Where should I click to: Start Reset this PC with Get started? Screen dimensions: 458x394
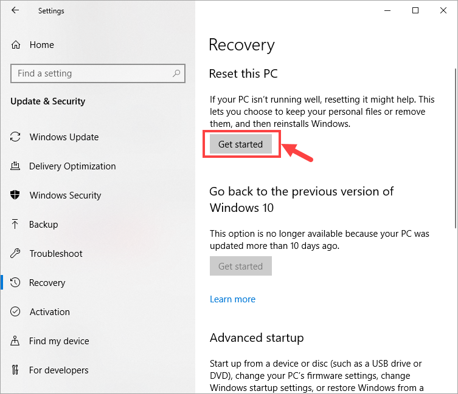(x=241, y=144)
